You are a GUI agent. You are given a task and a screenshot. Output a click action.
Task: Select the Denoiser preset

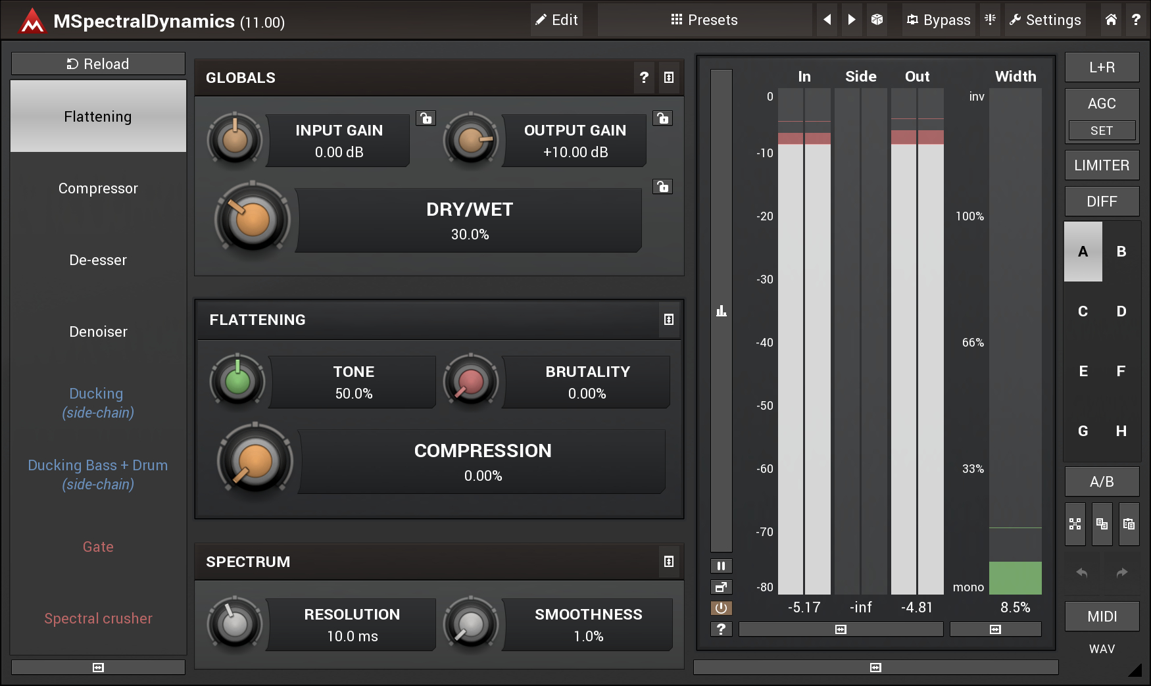(98, 331)
